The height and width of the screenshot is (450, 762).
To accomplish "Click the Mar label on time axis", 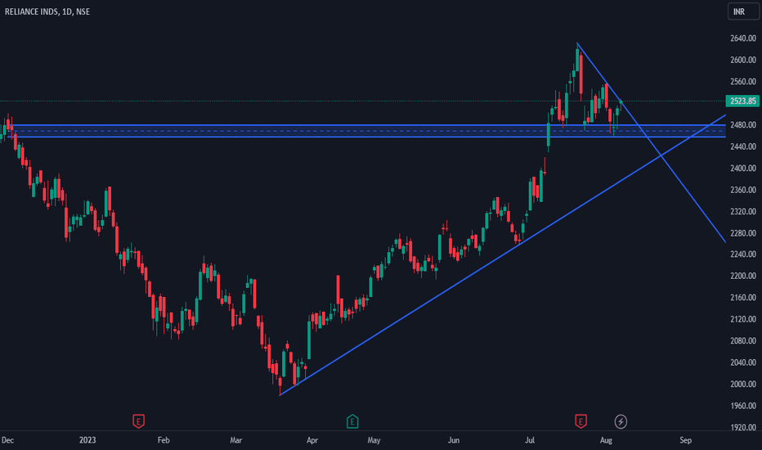I will pyautogui.click(x=235, y=440).
